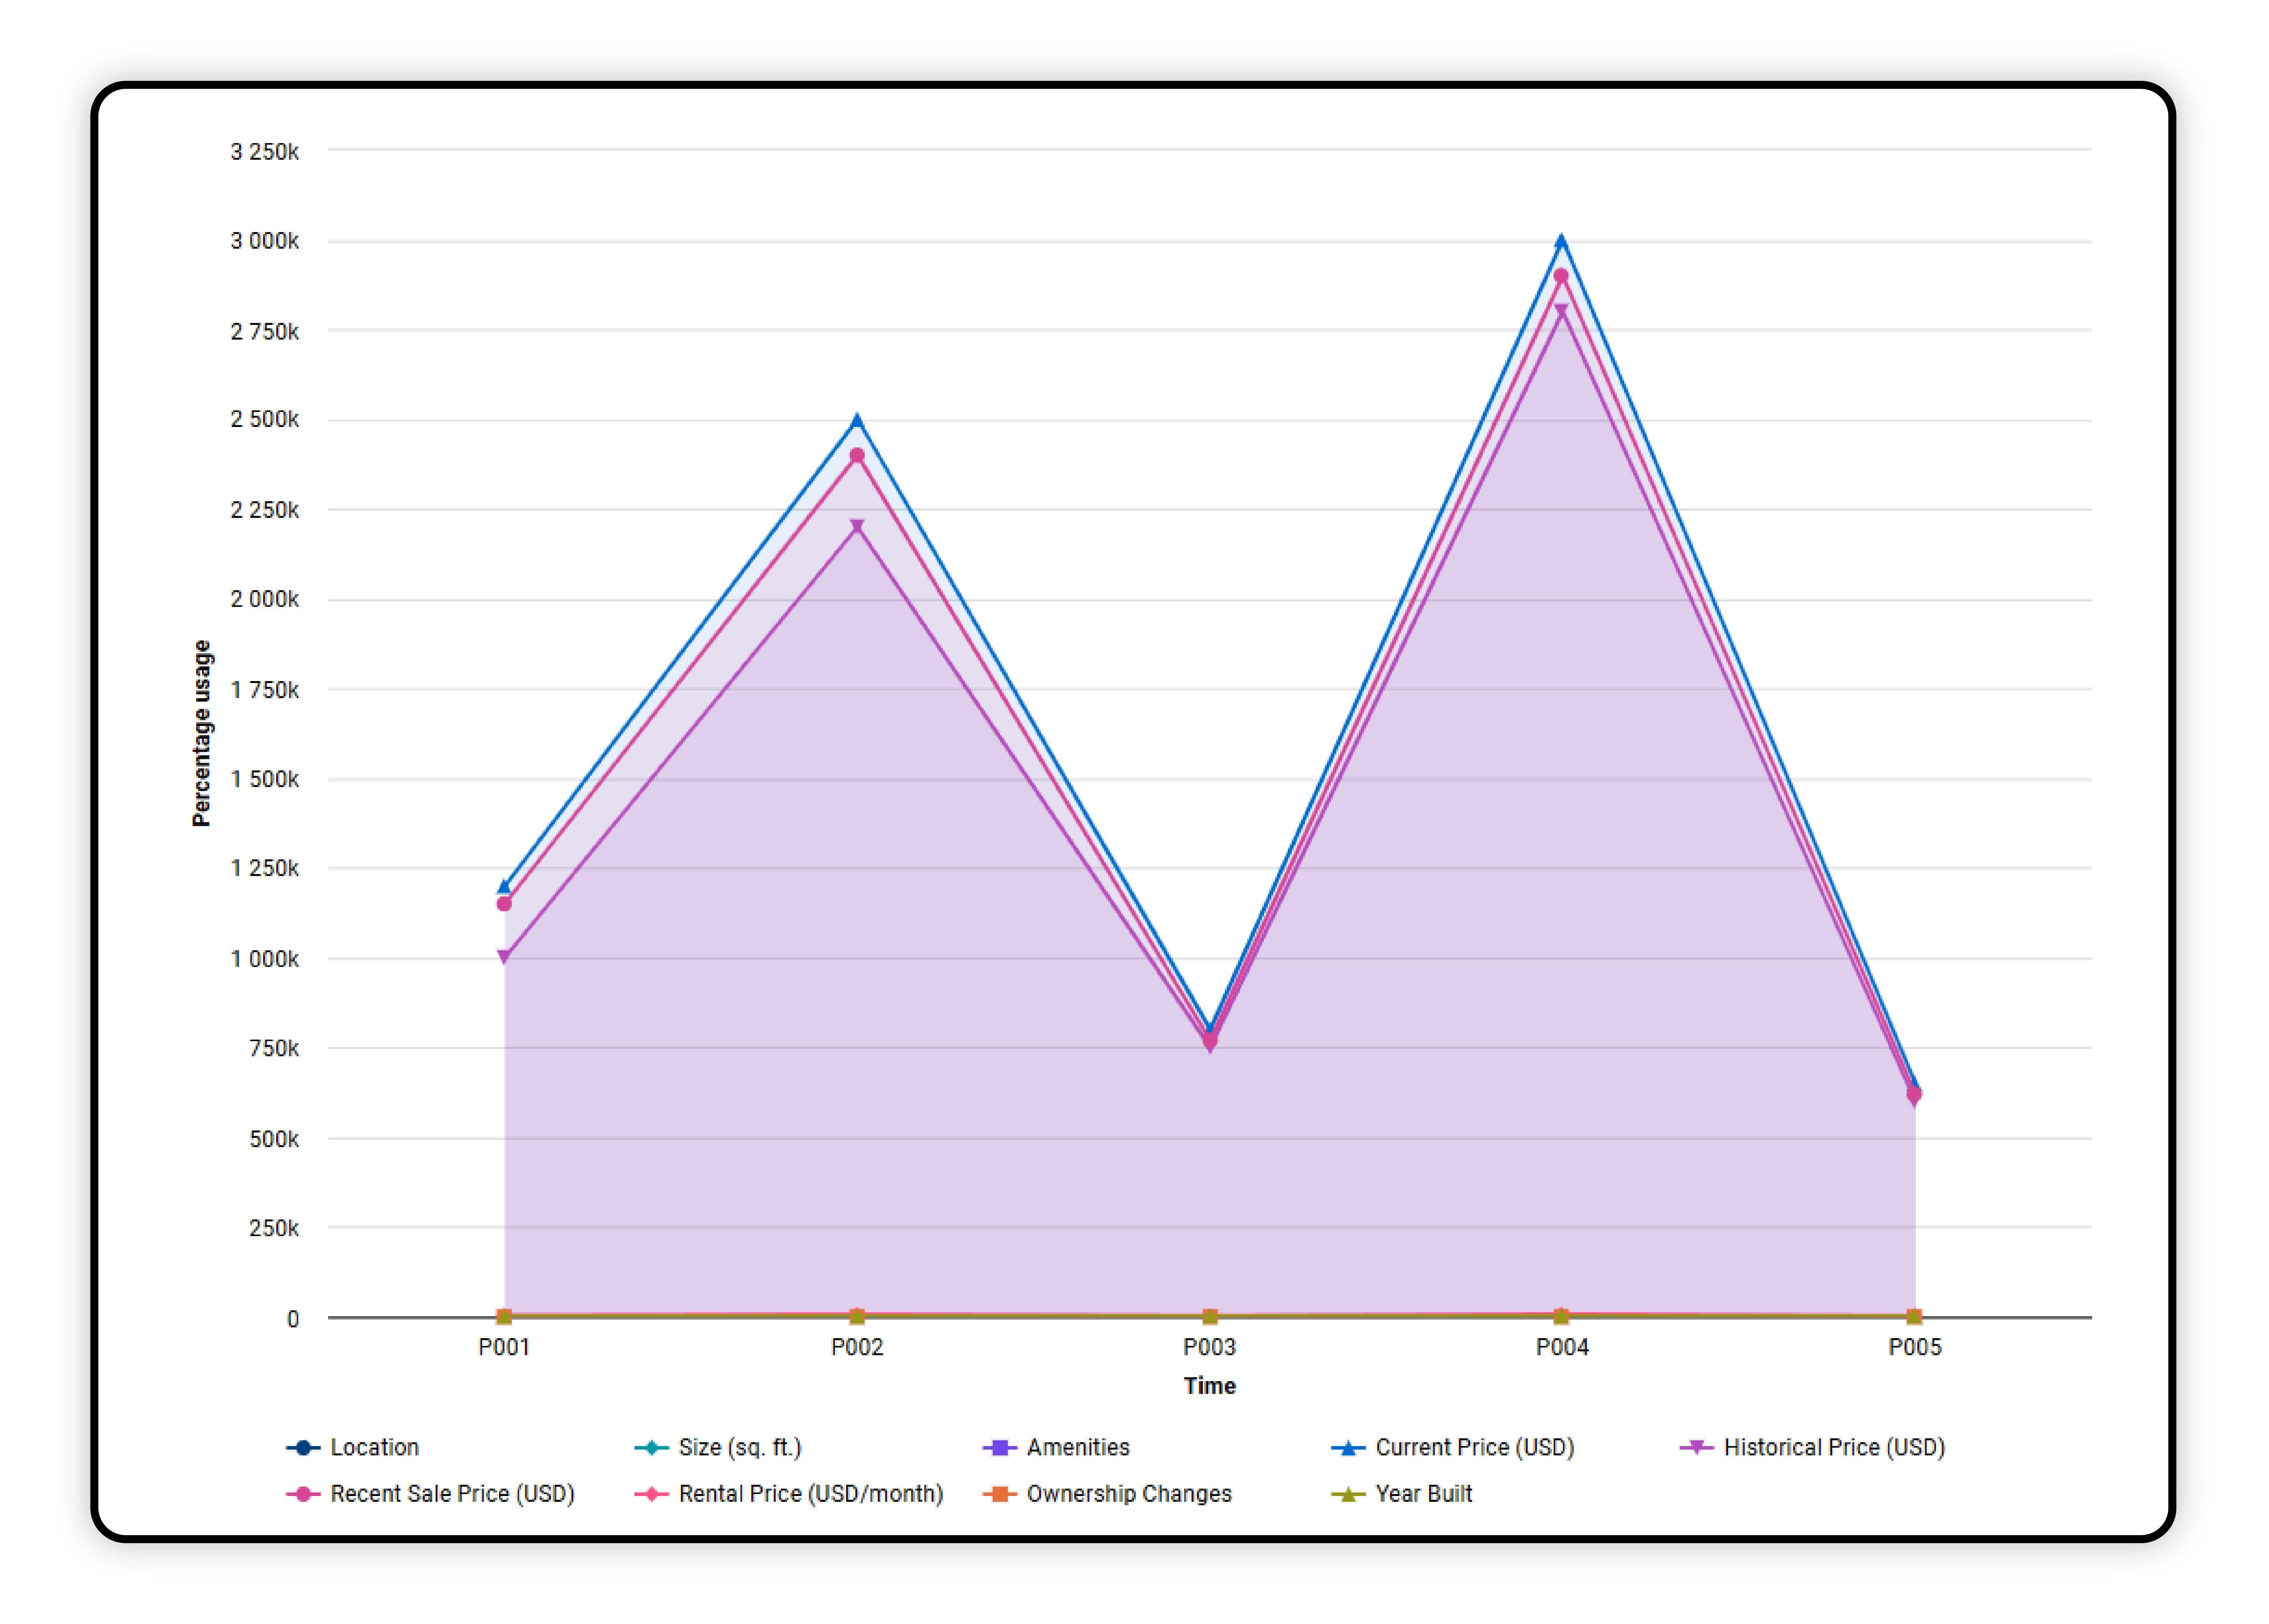Click the 750k y-axis label
Viewport: 2269px width, 1624px height.
[x=273, y=1048]
